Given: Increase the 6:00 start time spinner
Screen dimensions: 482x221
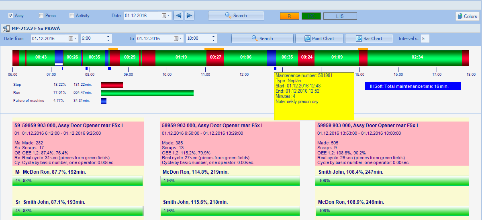Looking at the screenshot, I should click(x=108, y=36).
